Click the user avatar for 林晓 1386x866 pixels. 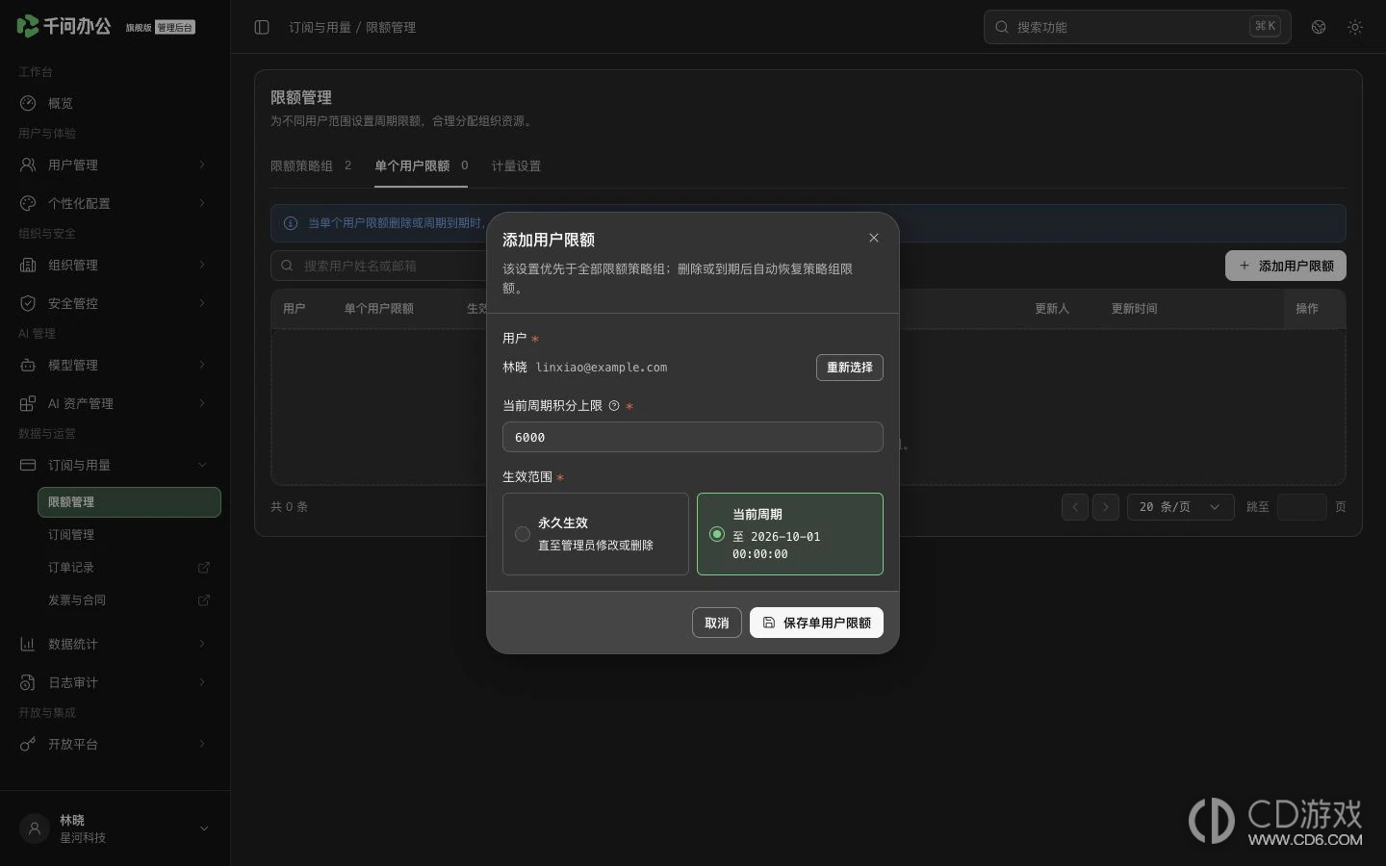pos(35,828)
